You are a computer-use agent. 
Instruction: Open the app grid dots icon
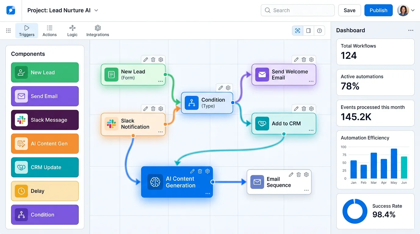point(9,30)
